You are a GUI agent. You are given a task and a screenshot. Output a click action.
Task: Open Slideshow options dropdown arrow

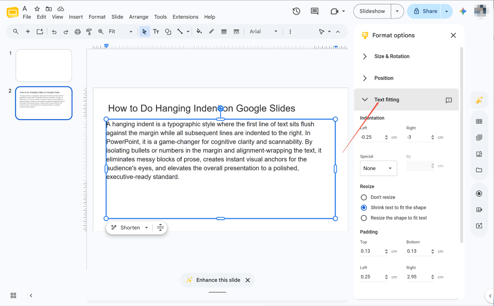397,11
